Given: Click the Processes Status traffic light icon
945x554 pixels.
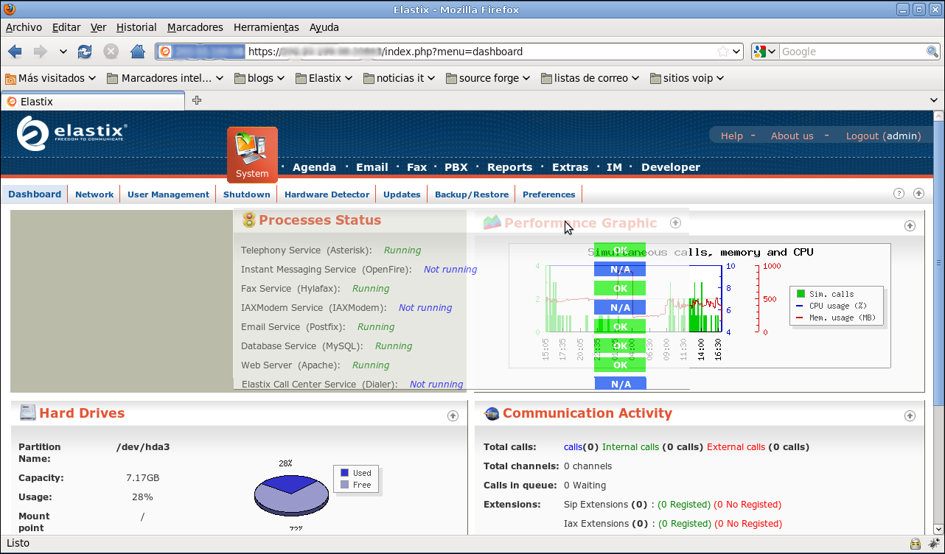Looking at the screenshot, I should pos(248,220).
